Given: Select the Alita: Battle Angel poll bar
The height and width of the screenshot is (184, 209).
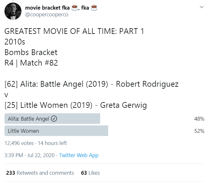Looking at the screenshot, I should tap(52, 119).
